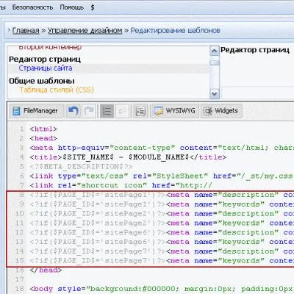Image resolution: width=294 pixels, height=294 pixels.
Task: Click the insert code block icon
Action: [x=140, y=111]
